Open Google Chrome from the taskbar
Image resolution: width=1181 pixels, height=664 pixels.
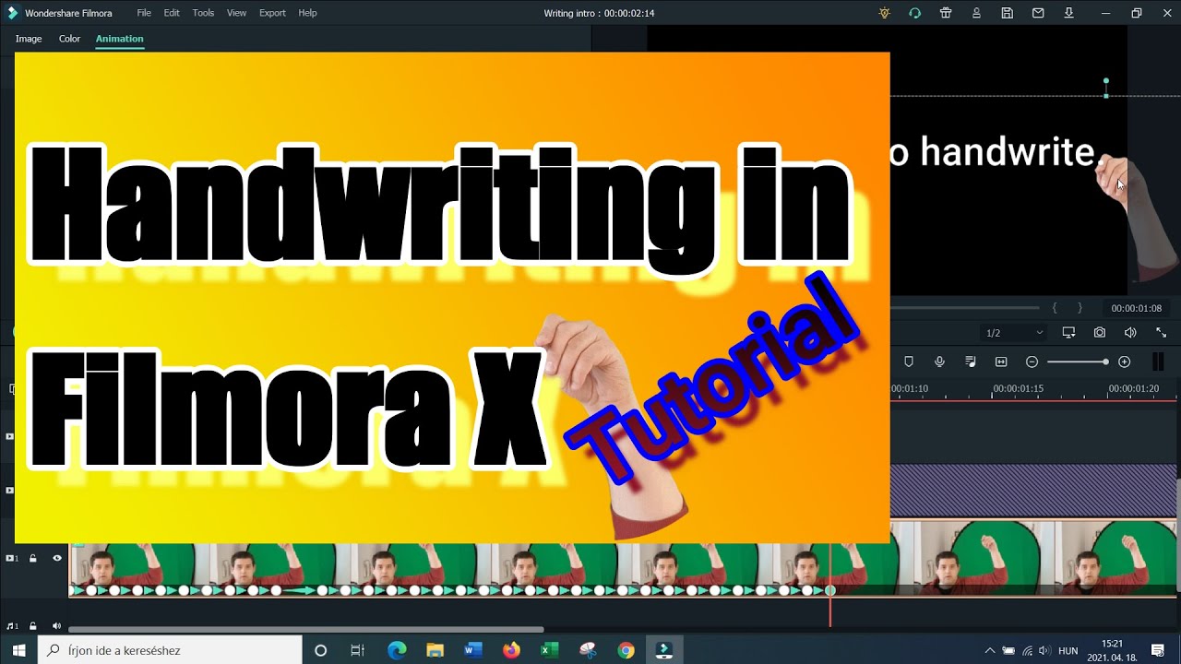tap(626, 650)
